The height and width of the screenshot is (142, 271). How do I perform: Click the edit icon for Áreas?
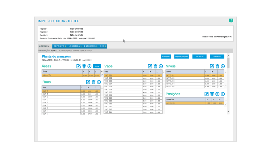coord(79,66)
